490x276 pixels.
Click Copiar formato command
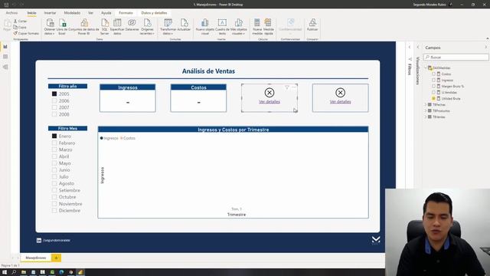(26, 33)
